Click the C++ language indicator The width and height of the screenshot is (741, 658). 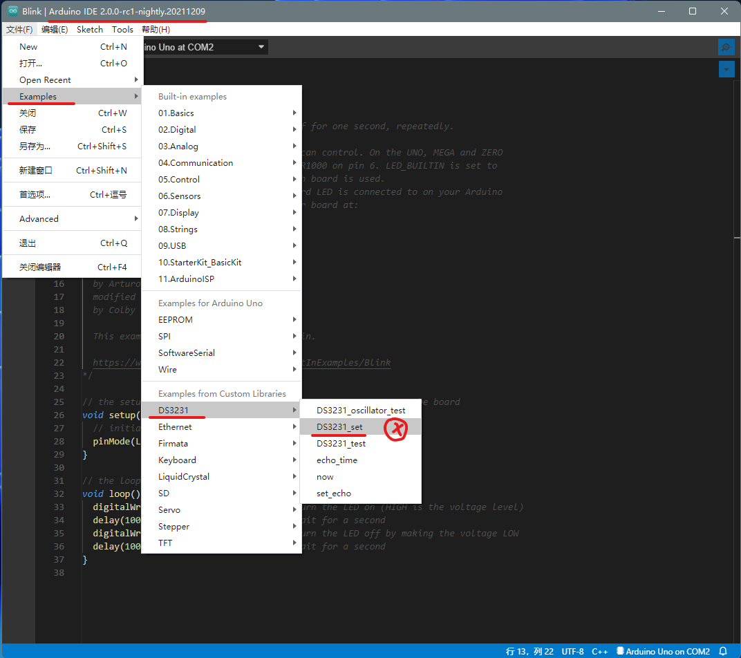[x=600, y=650]
